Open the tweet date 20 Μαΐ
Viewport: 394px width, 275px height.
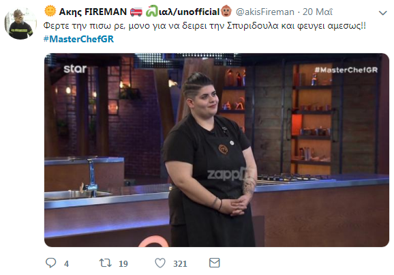pos(318,12)
